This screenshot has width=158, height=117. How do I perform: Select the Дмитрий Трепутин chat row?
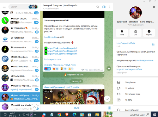coord(20,97)
